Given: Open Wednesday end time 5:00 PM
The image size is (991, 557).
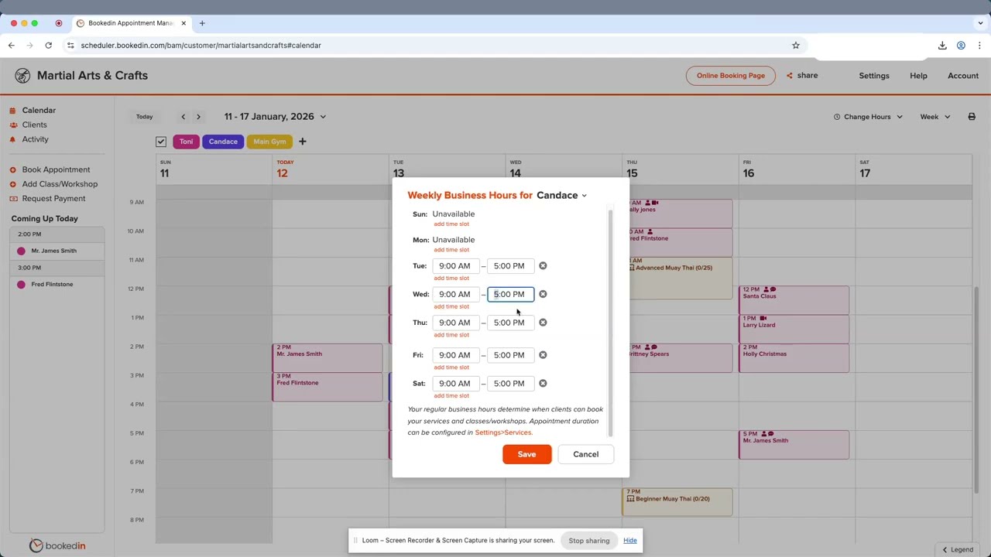Looking at the screenshot, I should [510, 294].
